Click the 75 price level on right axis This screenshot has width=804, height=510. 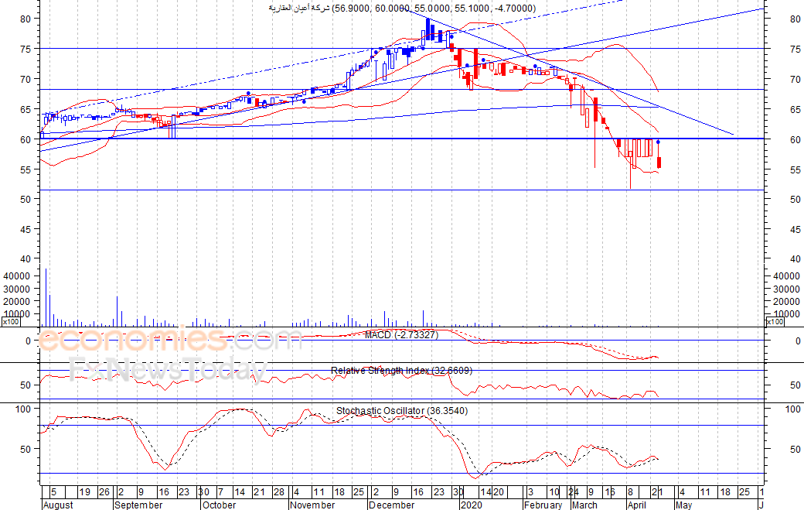pyautogui.click(x=795, y=50)
